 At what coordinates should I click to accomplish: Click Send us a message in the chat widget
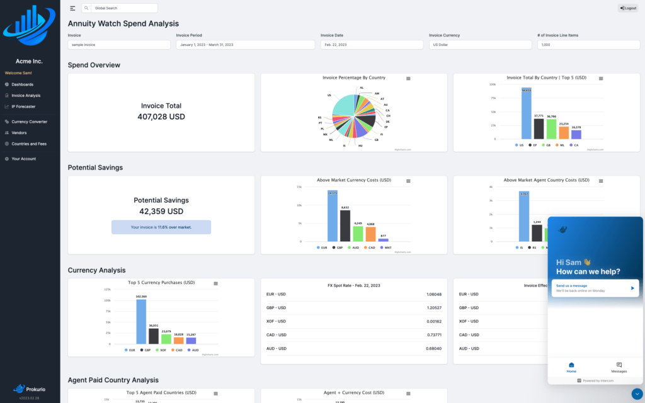[x=595, y=288]
